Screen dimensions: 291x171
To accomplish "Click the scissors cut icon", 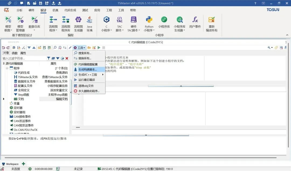I will (23, 48).
